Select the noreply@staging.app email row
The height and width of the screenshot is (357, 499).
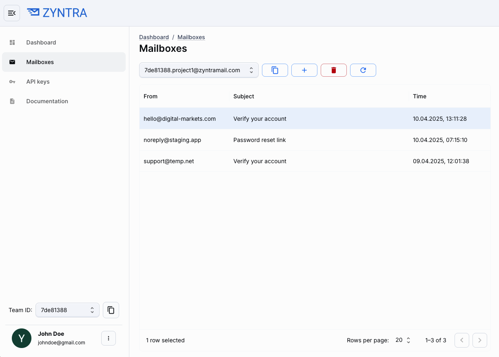pyautogui.click(x=315, y=140)
